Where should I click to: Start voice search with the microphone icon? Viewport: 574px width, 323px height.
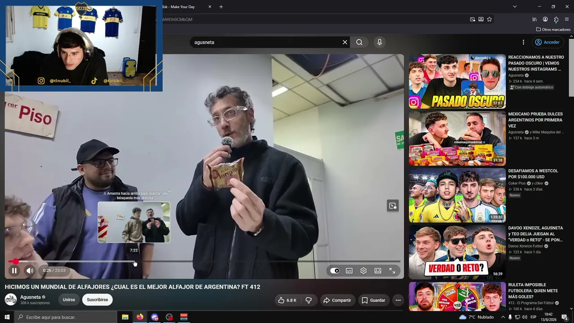379,42
